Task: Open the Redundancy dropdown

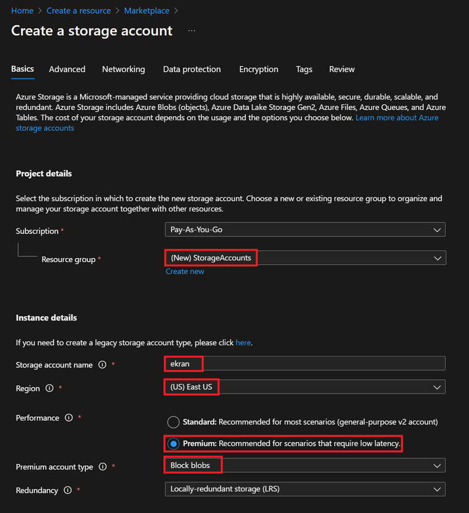Action: coord(305,489)
